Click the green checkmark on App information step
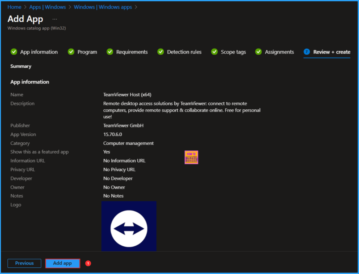This screenshot has height=274, width=359. 14,52
